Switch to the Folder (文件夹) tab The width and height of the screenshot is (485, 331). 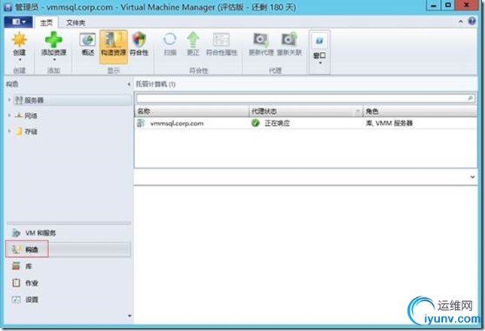pyautogui.click(x=75, y=23)
